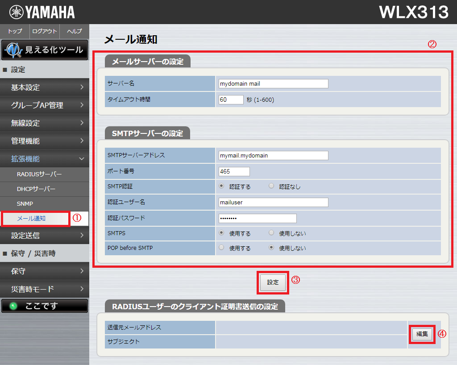Select 認証なし for SMTP authentication
Screen dimensions: 457x365
(x=271, y=187)
